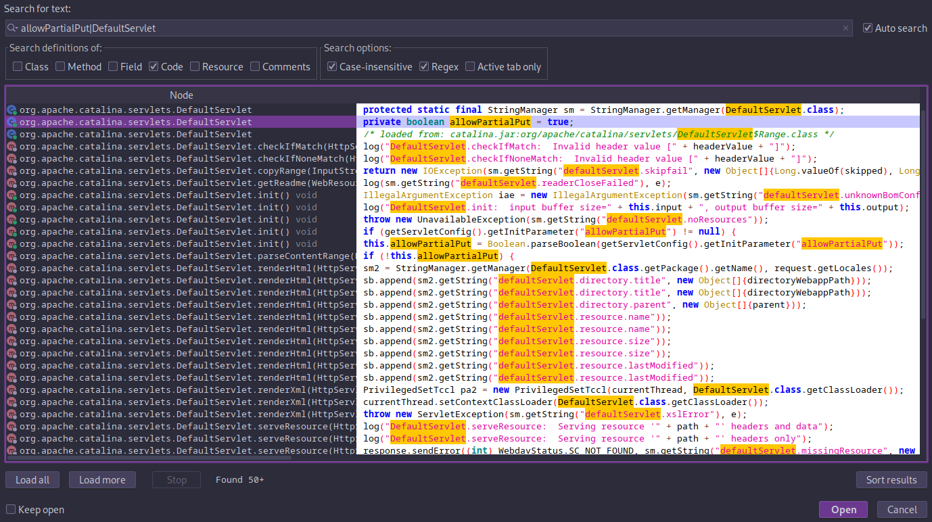Screen dimensions: 932x522
Task: Open the selected search result
Action: point(843,509)
